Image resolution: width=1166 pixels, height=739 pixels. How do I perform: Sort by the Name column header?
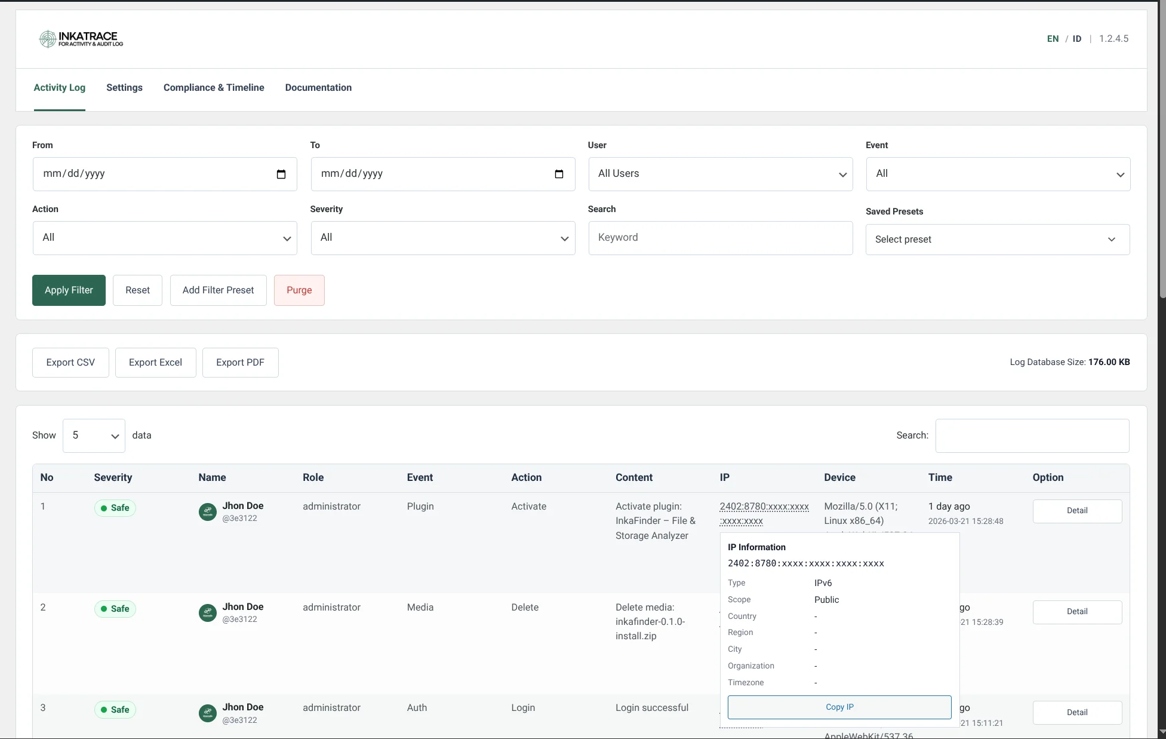coord(212,478)
